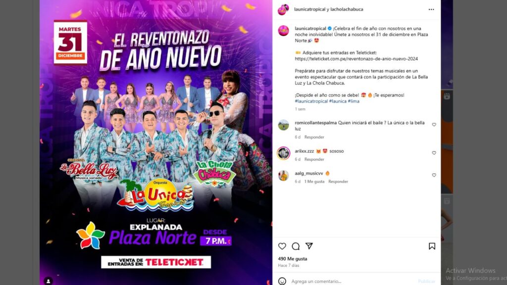View who liked via 490 Me gusta
This screenshot has width=507, height=285.
(x=292, y=259)
